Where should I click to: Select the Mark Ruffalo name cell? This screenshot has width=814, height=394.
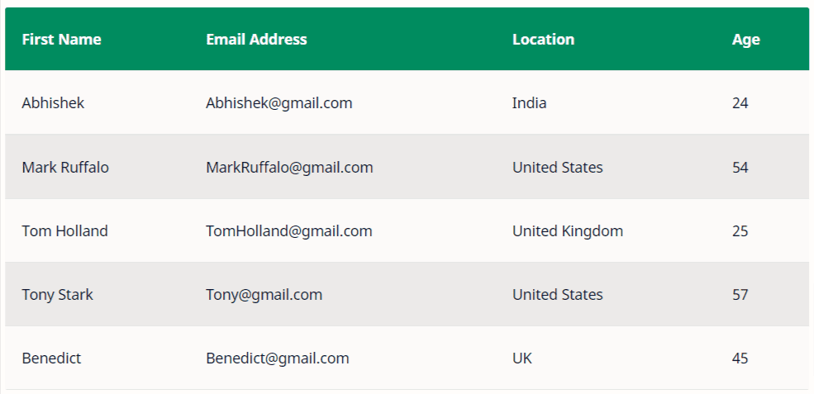(x=65, y=167)
